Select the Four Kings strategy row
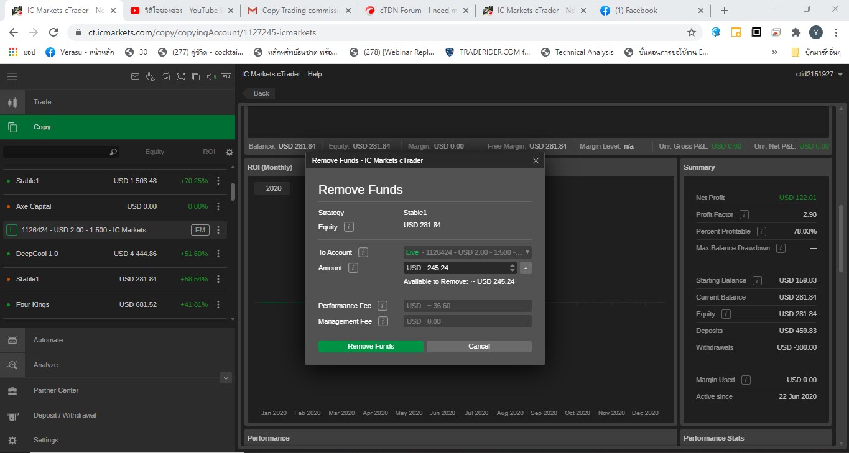849x453 pixels. [115, 304]
